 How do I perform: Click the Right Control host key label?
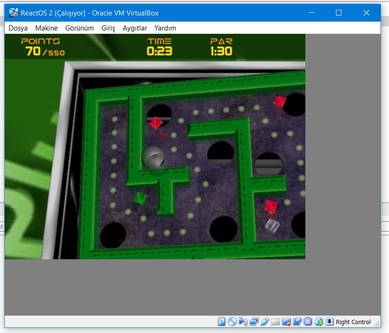pyautogui.click(x=353, y=322)
